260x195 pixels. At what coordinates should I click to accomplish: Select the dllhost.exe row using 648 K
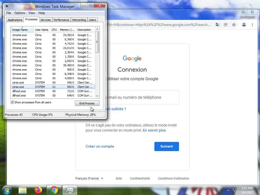click(53, 95)
